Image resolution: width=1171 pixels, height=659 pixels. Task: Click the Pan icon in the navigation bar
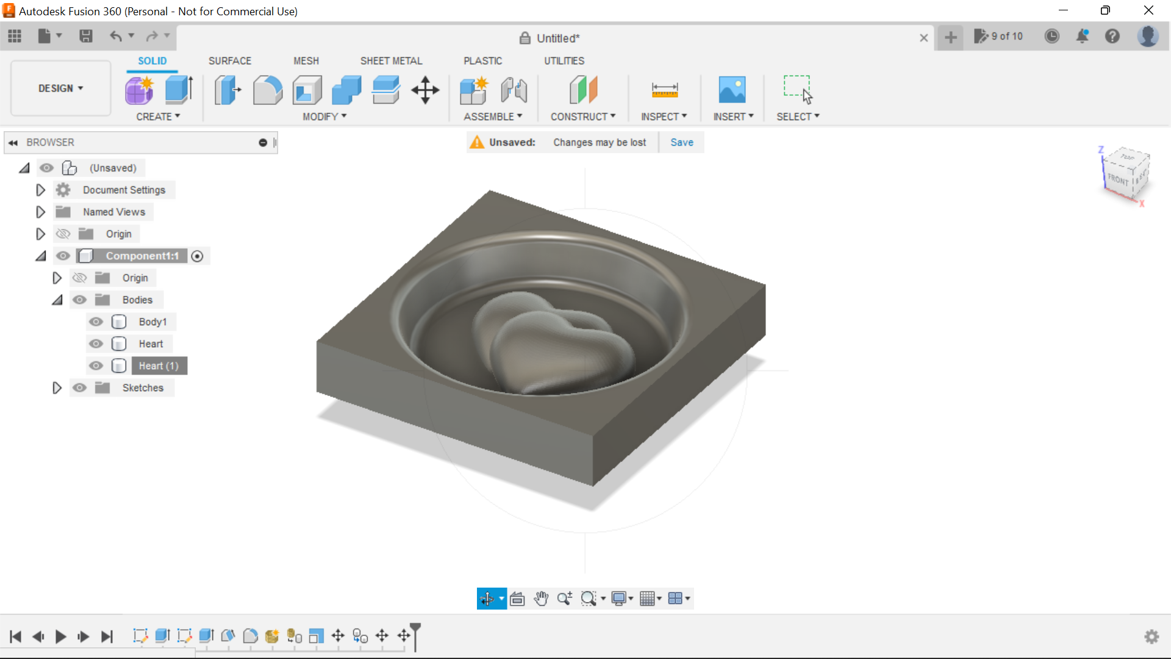pyautogui.click(x=541, y=599)
